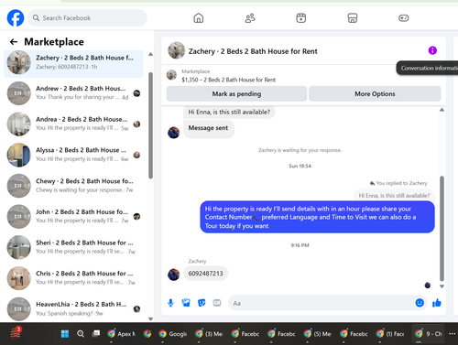The image size is (458, 345).
Task: Click the seen-by avatar below the last message
Action: tap(428, 286)
